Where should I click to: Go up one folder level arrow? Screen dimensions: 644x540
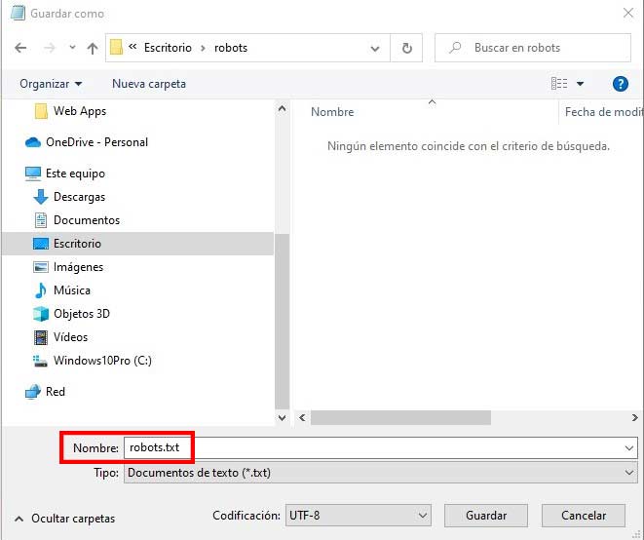(93, 48)
